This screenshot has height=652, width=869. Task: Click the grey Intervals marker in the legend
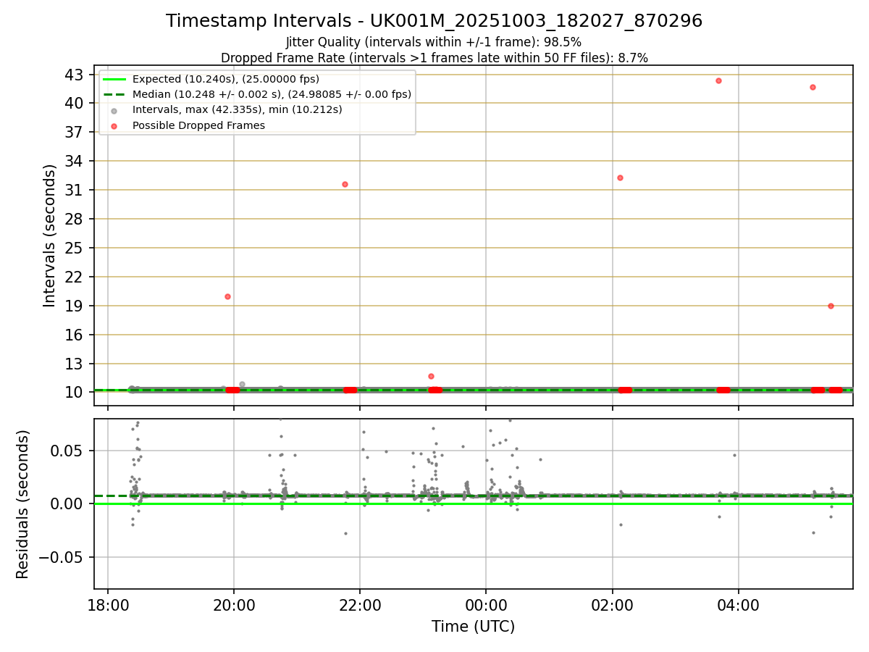114,110
